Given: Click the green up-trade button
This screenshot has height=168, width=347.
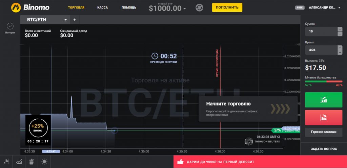Looking at the screenshot, I should click(324, 100).
